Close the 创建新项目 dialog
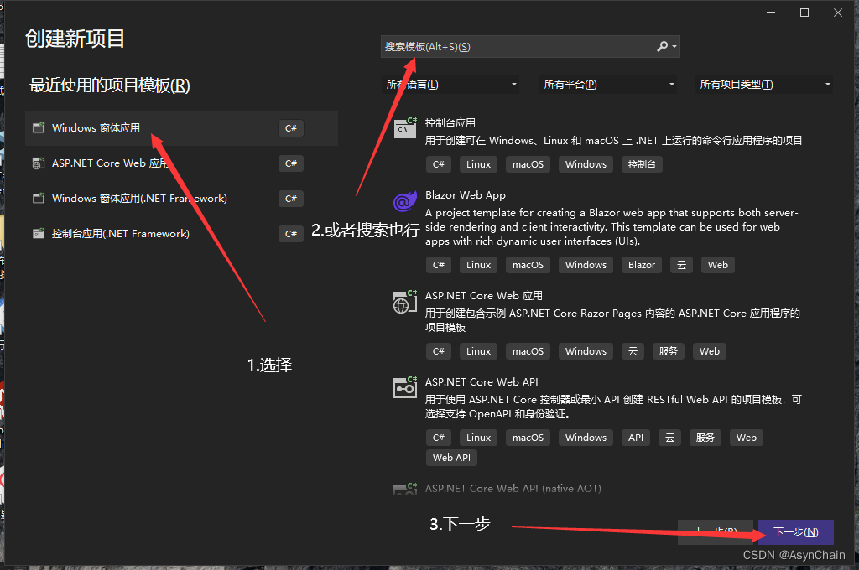 coord(838,13)
